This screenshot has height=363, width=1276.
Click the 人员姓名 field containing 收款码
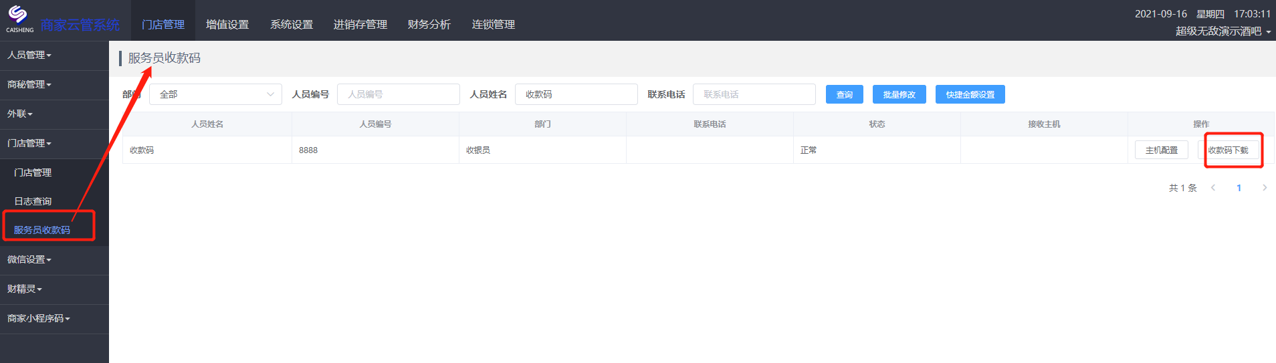(576, 94)
